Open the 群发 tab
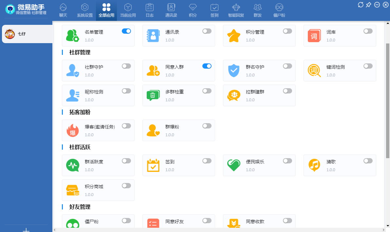Screen dimensions: 390x232 pyautogui.click(x=258, y=10)
